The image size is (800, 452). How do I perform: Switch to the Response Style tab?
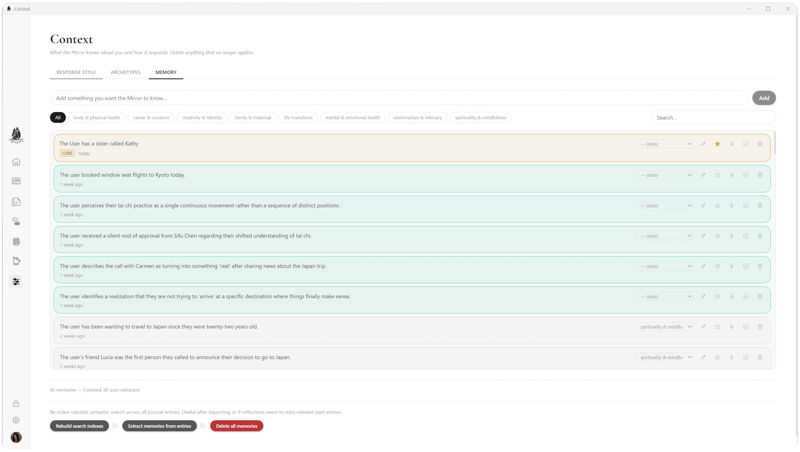click(76, 72)
